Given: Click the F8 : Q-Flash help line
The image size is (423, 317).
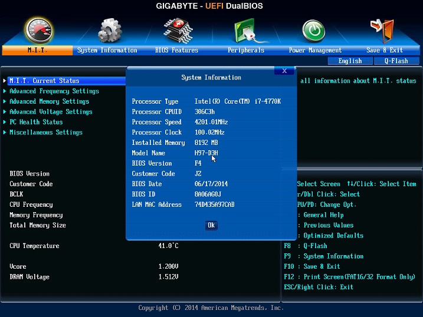Looking at the screenshot, I should pos(306,246).
